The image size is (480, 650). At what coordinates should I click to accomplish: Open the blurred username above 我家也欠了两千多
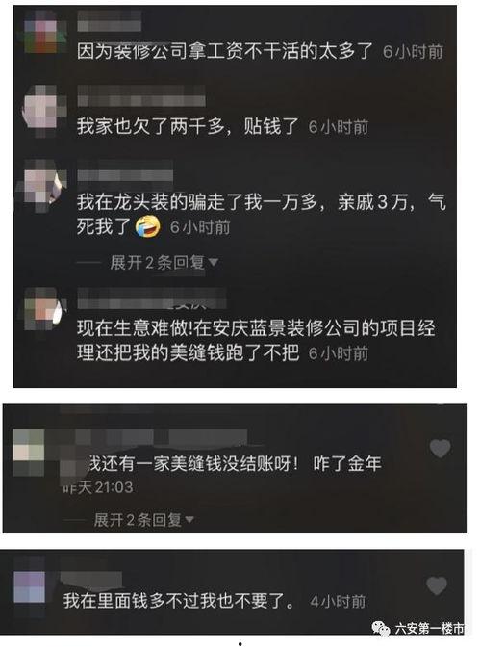pos(141,95)
